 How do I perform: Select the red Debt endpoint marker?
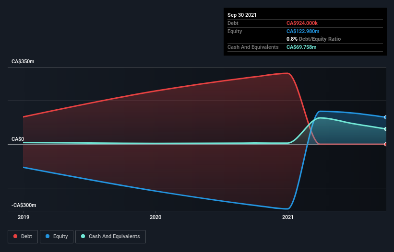(x=386, y=144)
